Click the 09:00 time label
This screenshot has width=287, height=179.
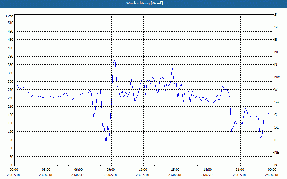pyautogui.click(x=111, y=170)
